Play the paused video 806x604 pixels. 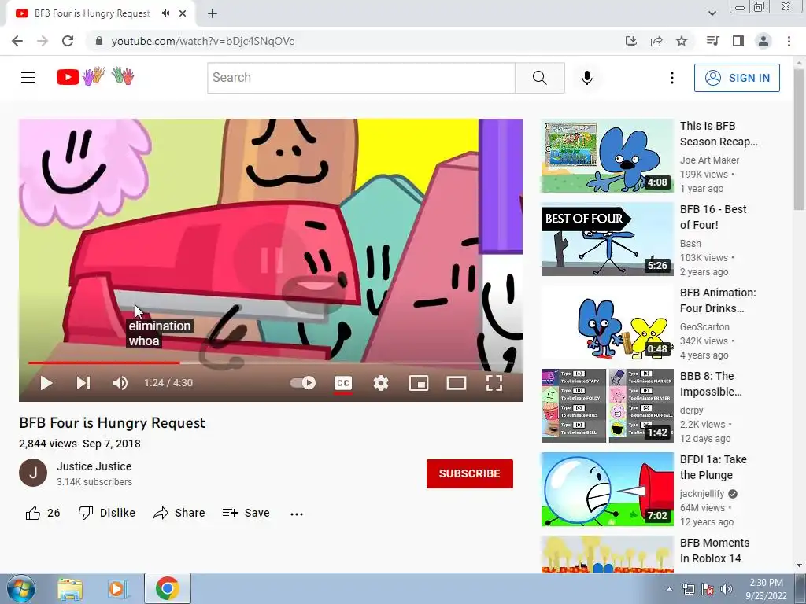[x=46, y=383]
